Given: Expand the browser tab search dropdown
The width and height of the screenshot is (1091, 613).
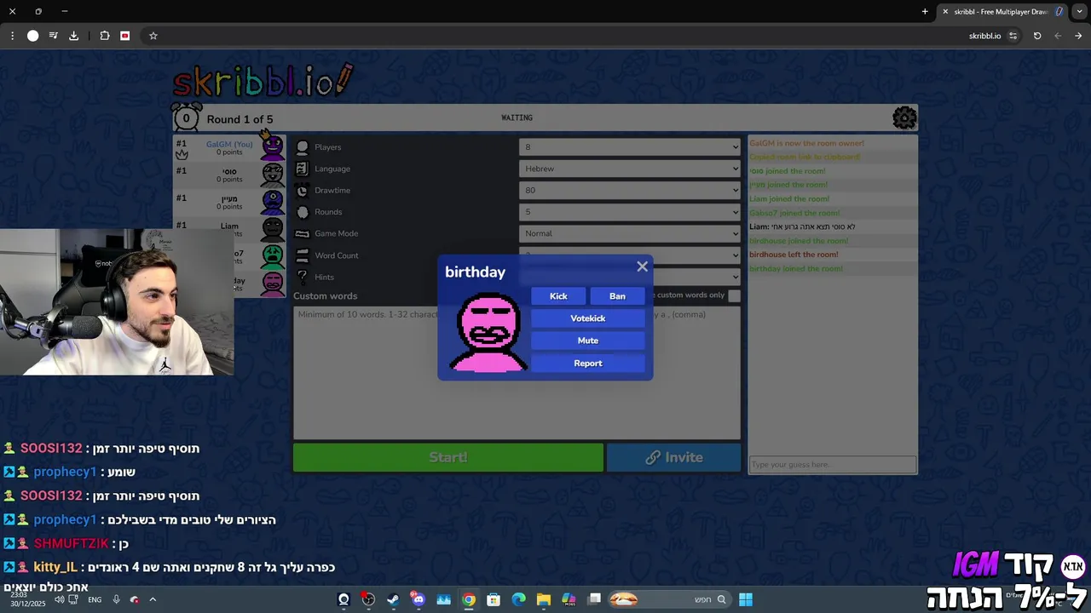Looking at the screenshot, I should point(1078,12).
